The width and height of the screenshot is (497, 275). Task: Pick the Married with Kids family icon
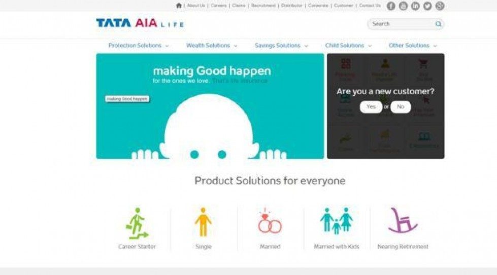click(336, 221)
